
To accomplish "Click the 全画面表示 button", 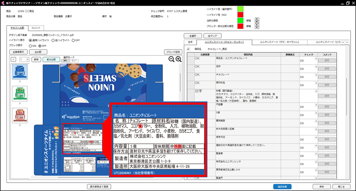I will (x=18, y=52).
